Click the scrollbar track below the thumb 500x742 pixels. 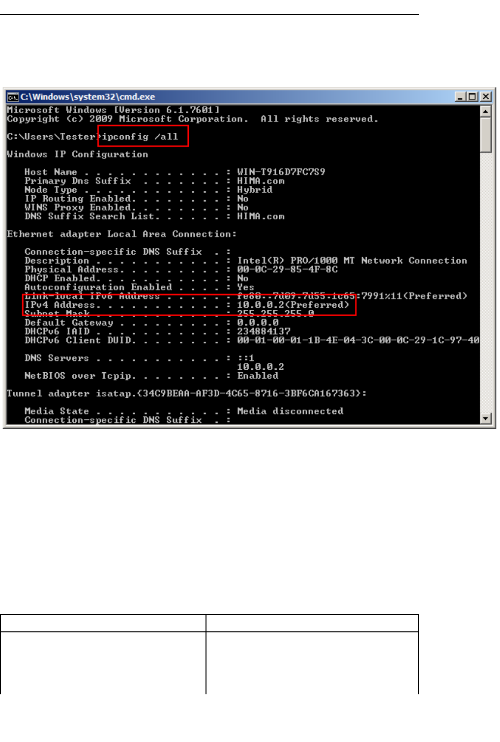click(486, 283)
